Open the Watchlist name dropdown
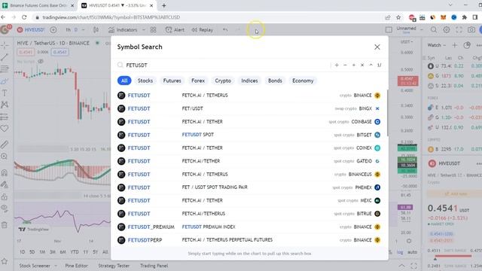 (437, 45)
